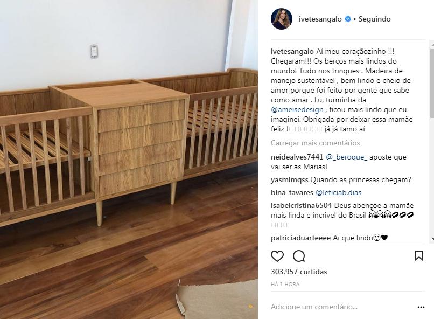Show who liked via 303.957 curtidas
The width and height of the screenshot is (434, 319).
299,272
